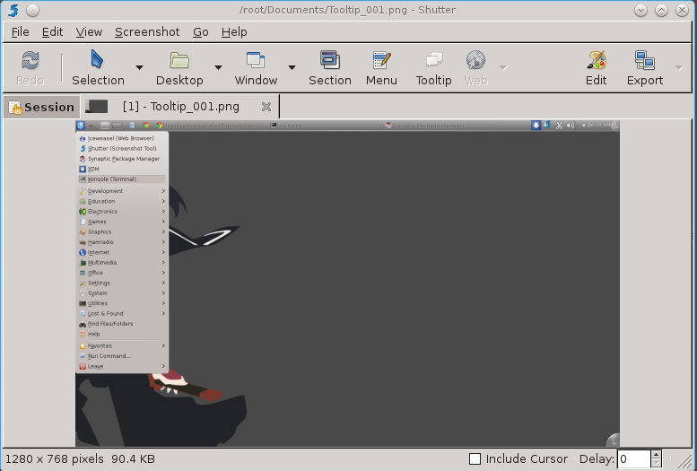Capture a Window with the toolbar button
The image size is (697, 471).
click(256, 68)
